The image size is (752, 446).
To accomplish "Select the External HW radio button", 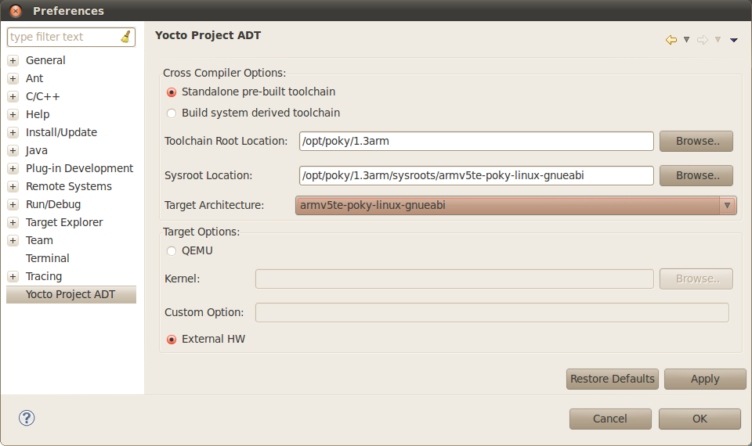I will [172, 340].
